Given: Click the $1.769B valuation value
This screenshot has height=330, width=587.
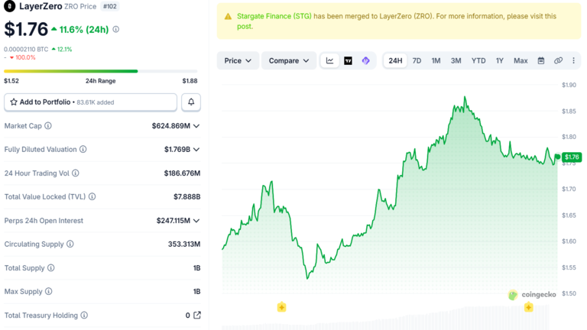Looking at the screenshot, I should (177, 150).
